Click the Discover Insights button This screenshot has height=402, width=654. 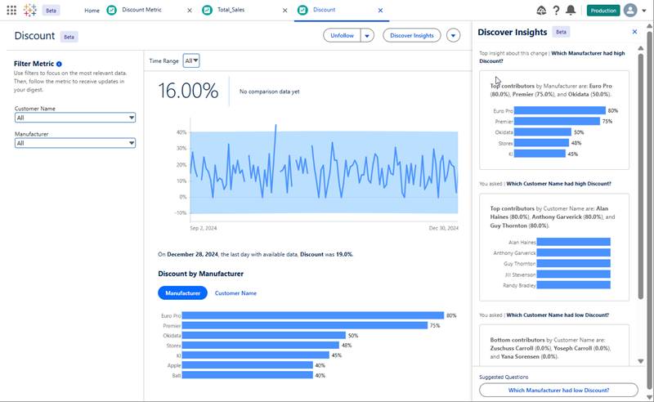click(412, 35)
